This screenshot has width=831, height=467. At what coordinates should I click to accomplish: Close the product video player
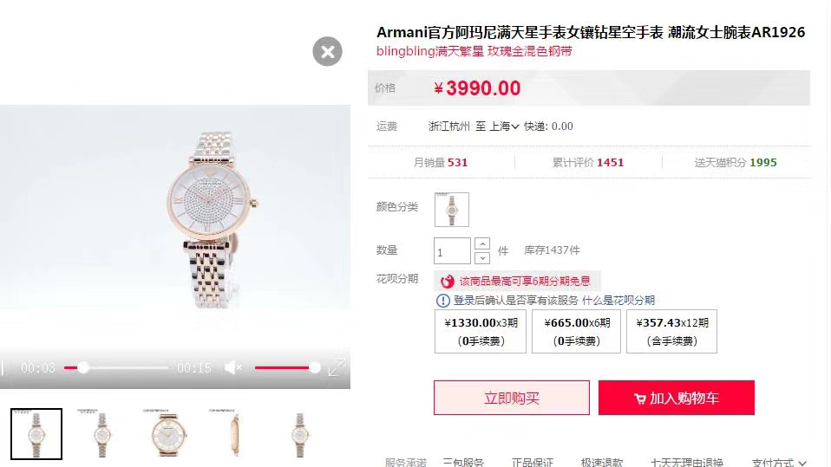[328, 51]
